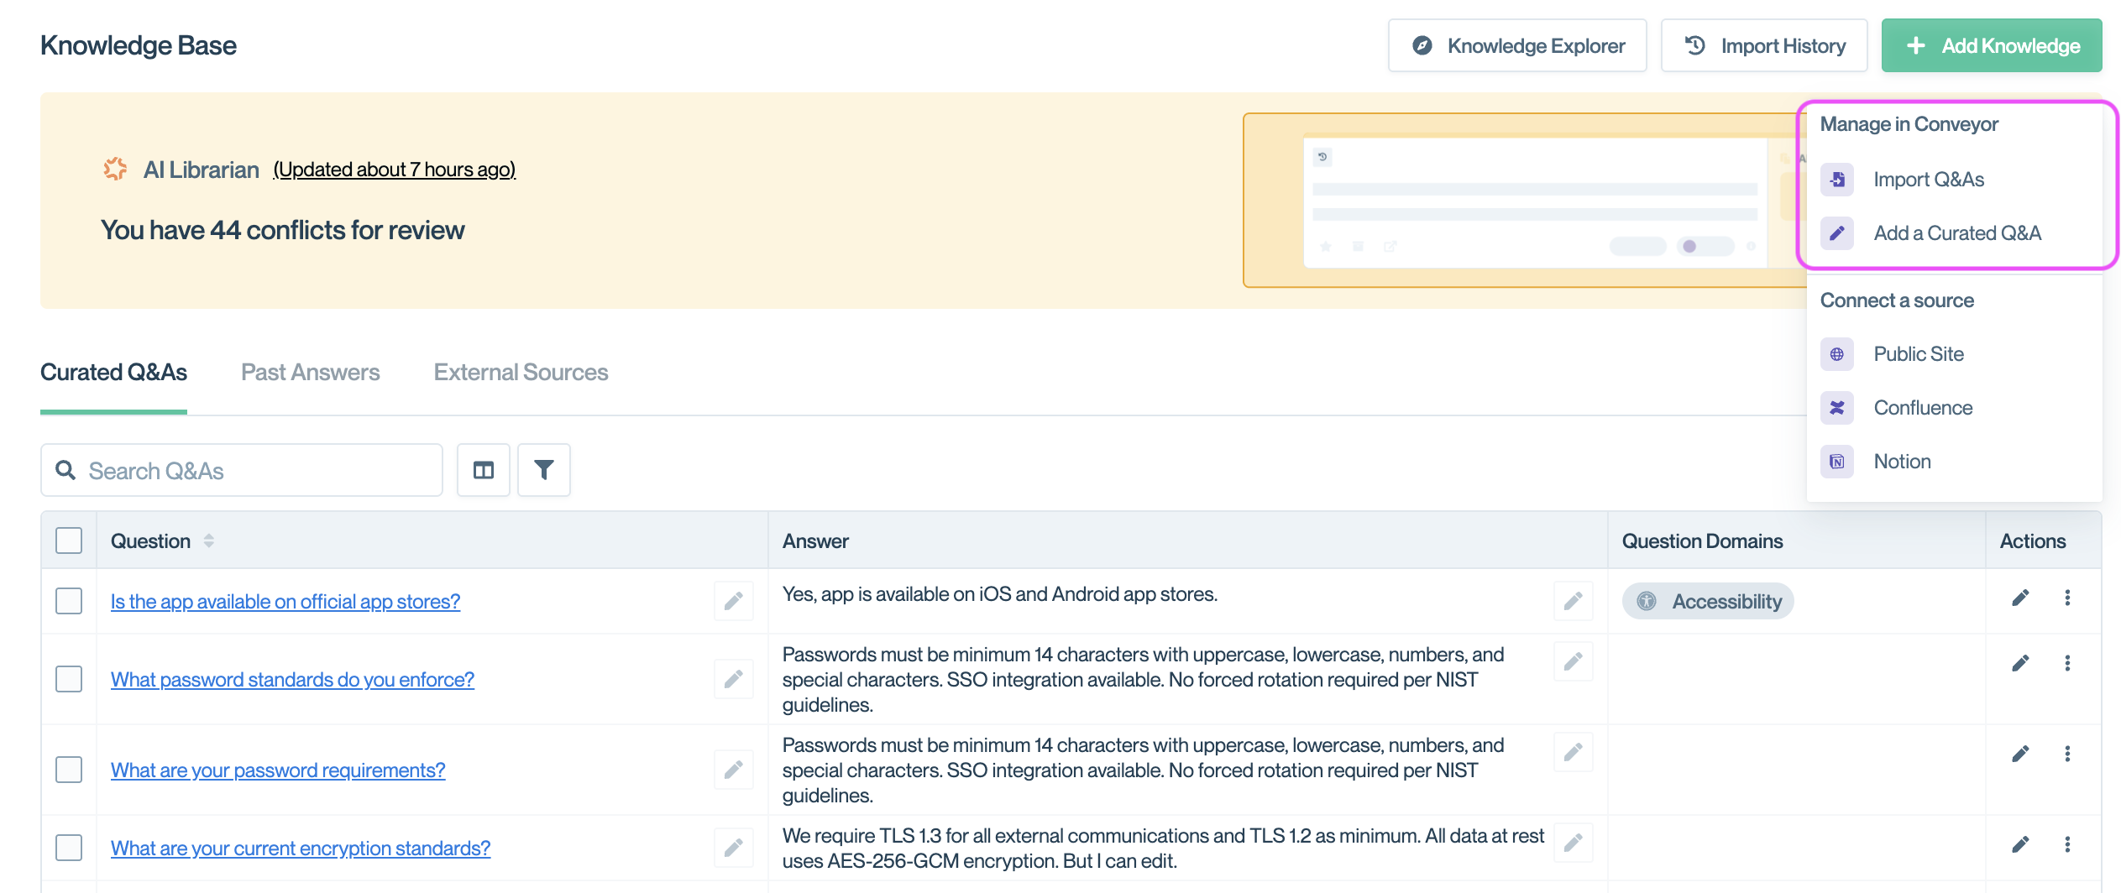Click the Add Knowledge button

pyautogui.click(x=1992, y=45)
